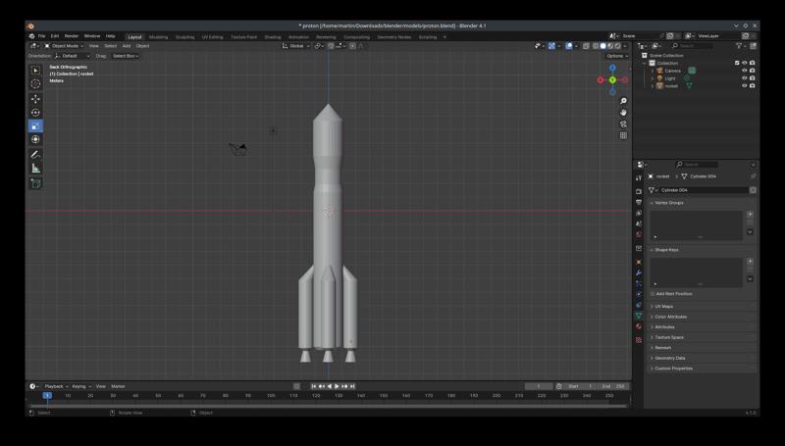
Task: Switch to the Sculpting workspace tab
Action: click(x=184, y=37)
